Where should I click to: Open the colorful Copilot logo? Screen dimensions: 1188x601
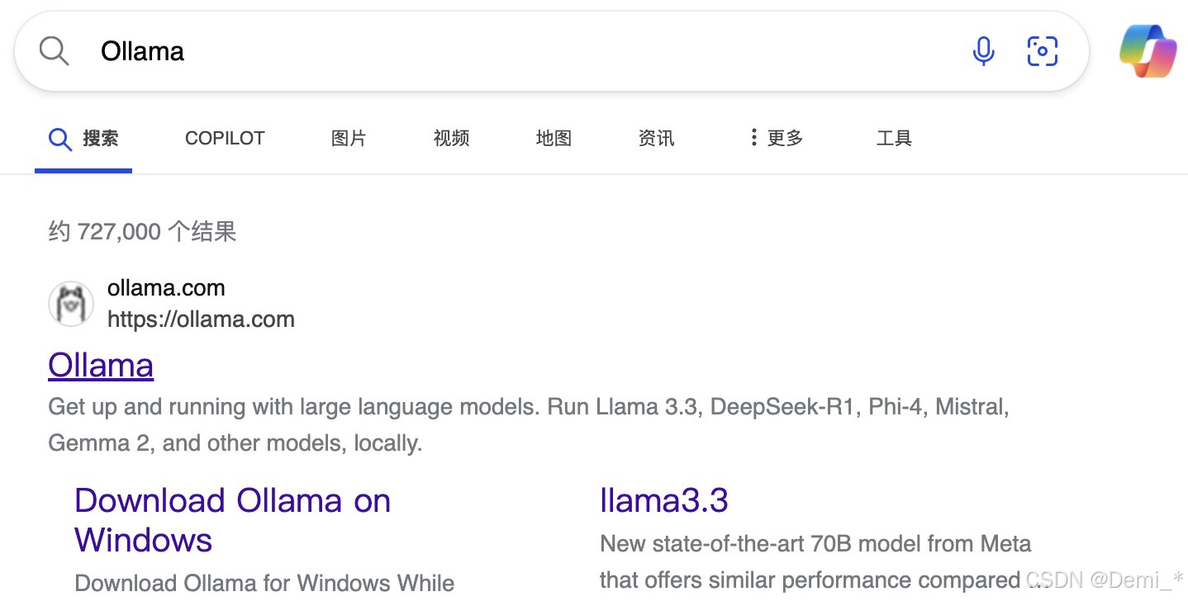(x=1148, y=51)
